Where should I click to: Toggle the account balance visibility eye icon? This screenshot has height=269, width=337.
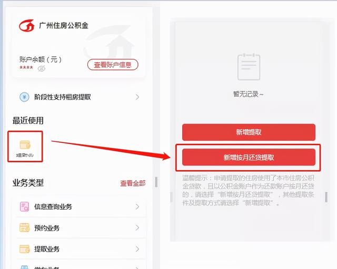click(41, 69)
